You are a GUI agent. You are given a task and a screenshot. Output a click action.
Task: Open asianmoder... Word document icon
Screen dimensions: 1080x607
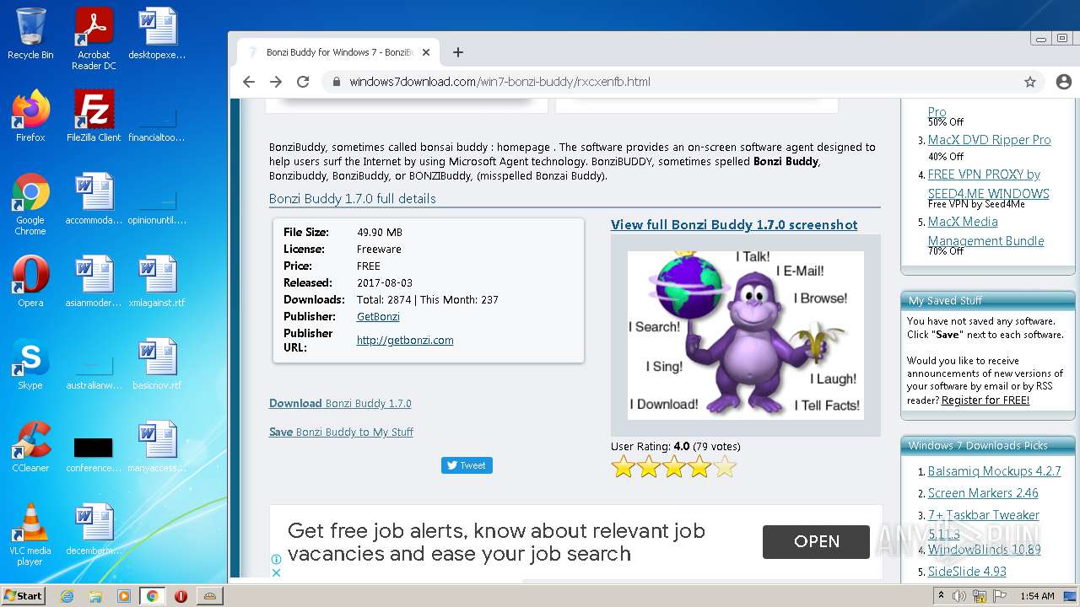tap(94, 282)
